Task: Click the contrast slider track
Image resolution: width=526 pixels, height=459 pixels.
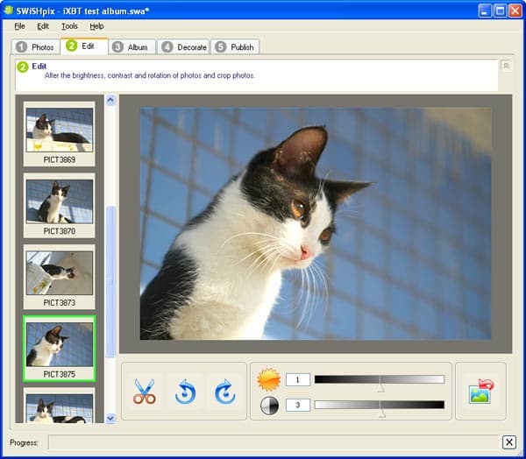Action: pyautogui.click(x=380, y=405)
